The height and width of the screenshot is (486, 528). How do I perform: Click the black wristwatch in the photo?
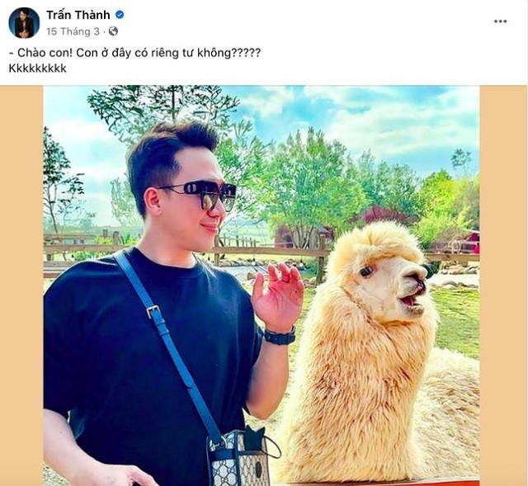coord(280,336)
